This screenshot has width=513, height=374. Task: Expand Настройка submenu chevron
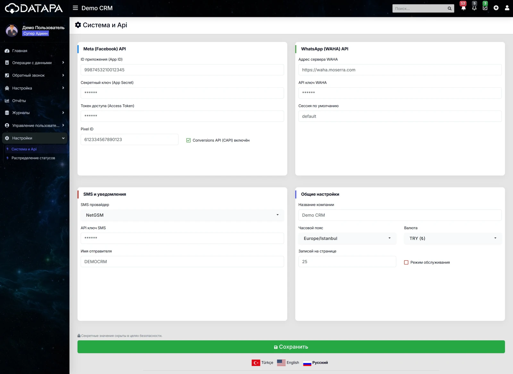[x=63, y=88]
